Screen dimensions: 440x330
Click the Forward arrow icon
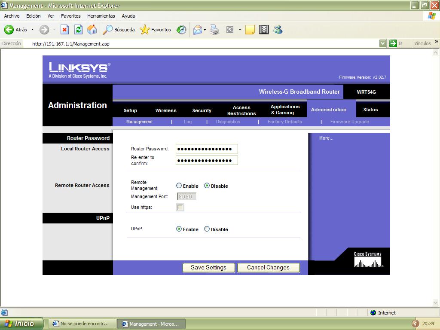coord(44,30)
